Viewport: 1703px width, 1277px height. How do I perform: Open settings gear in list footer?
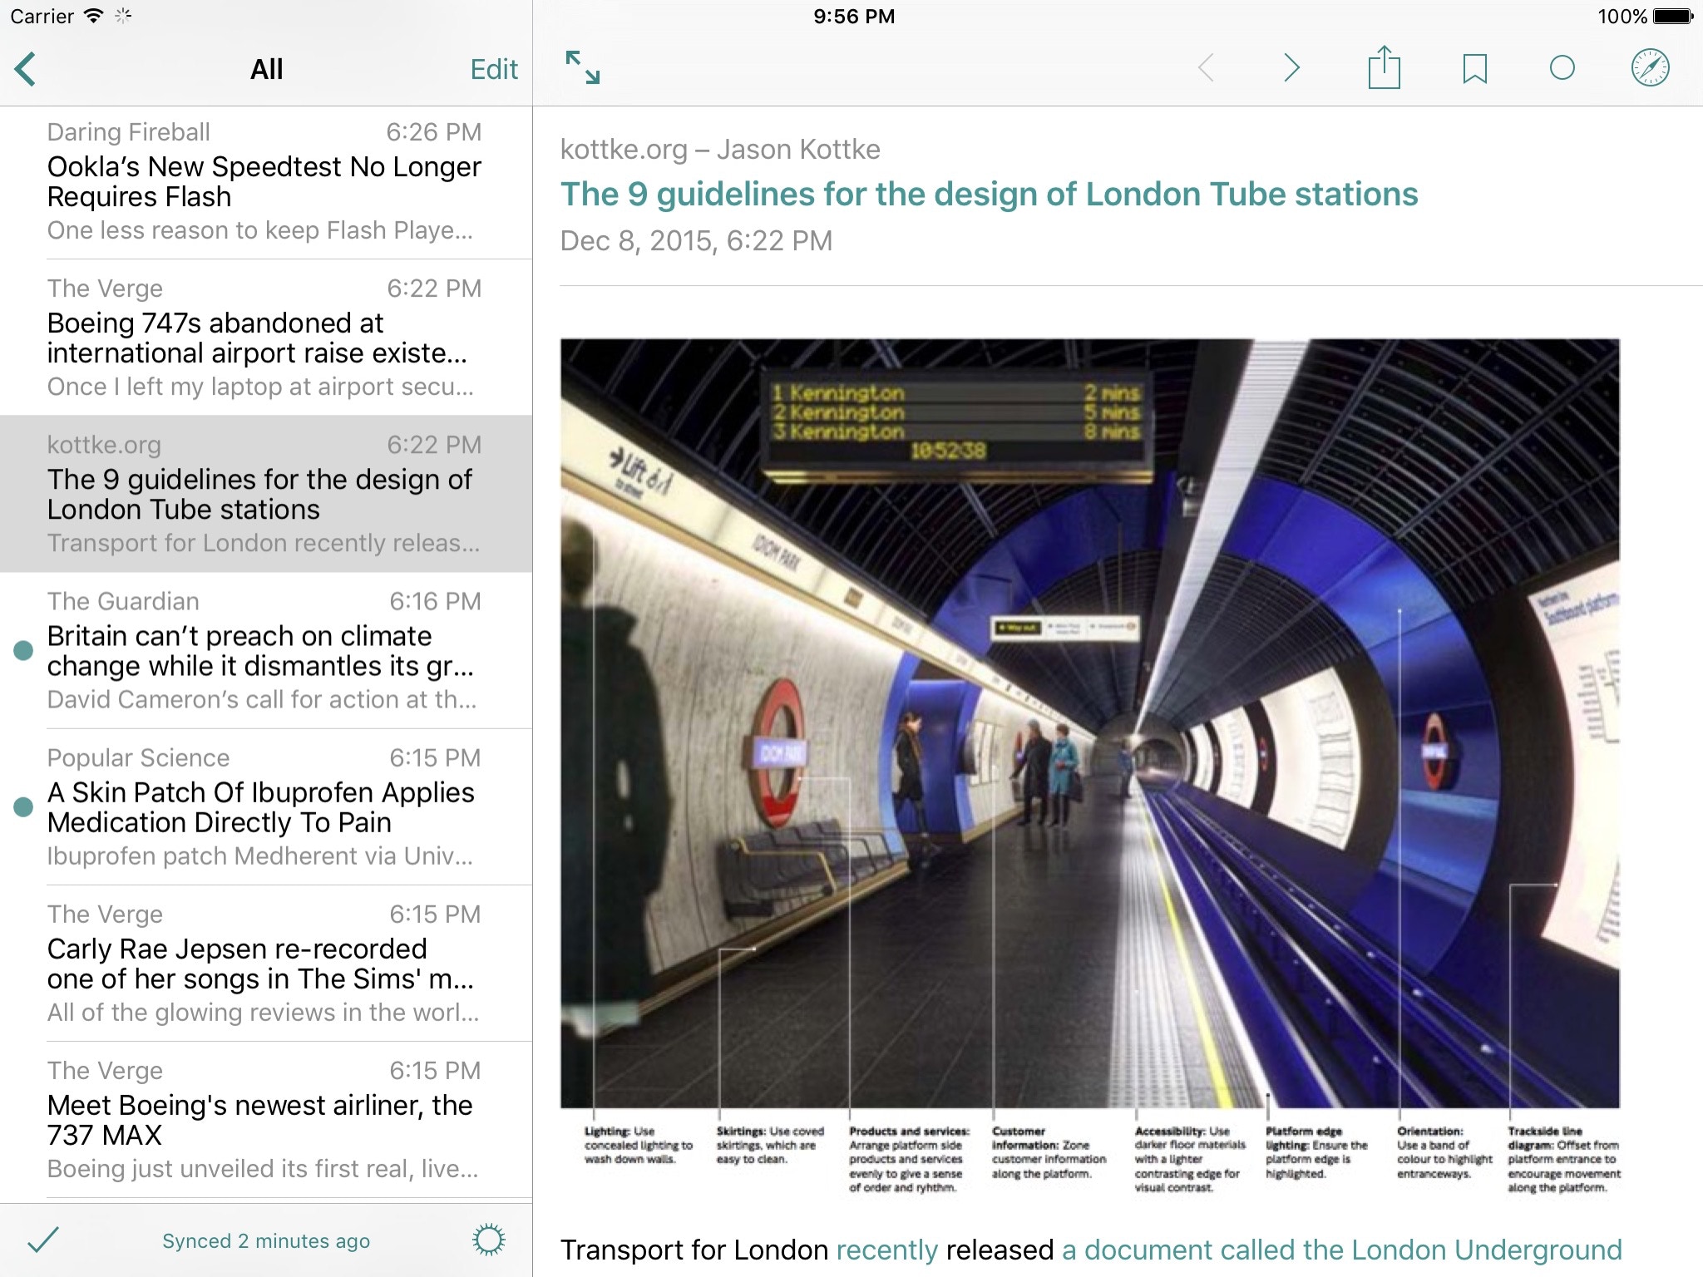[489, 1240]
